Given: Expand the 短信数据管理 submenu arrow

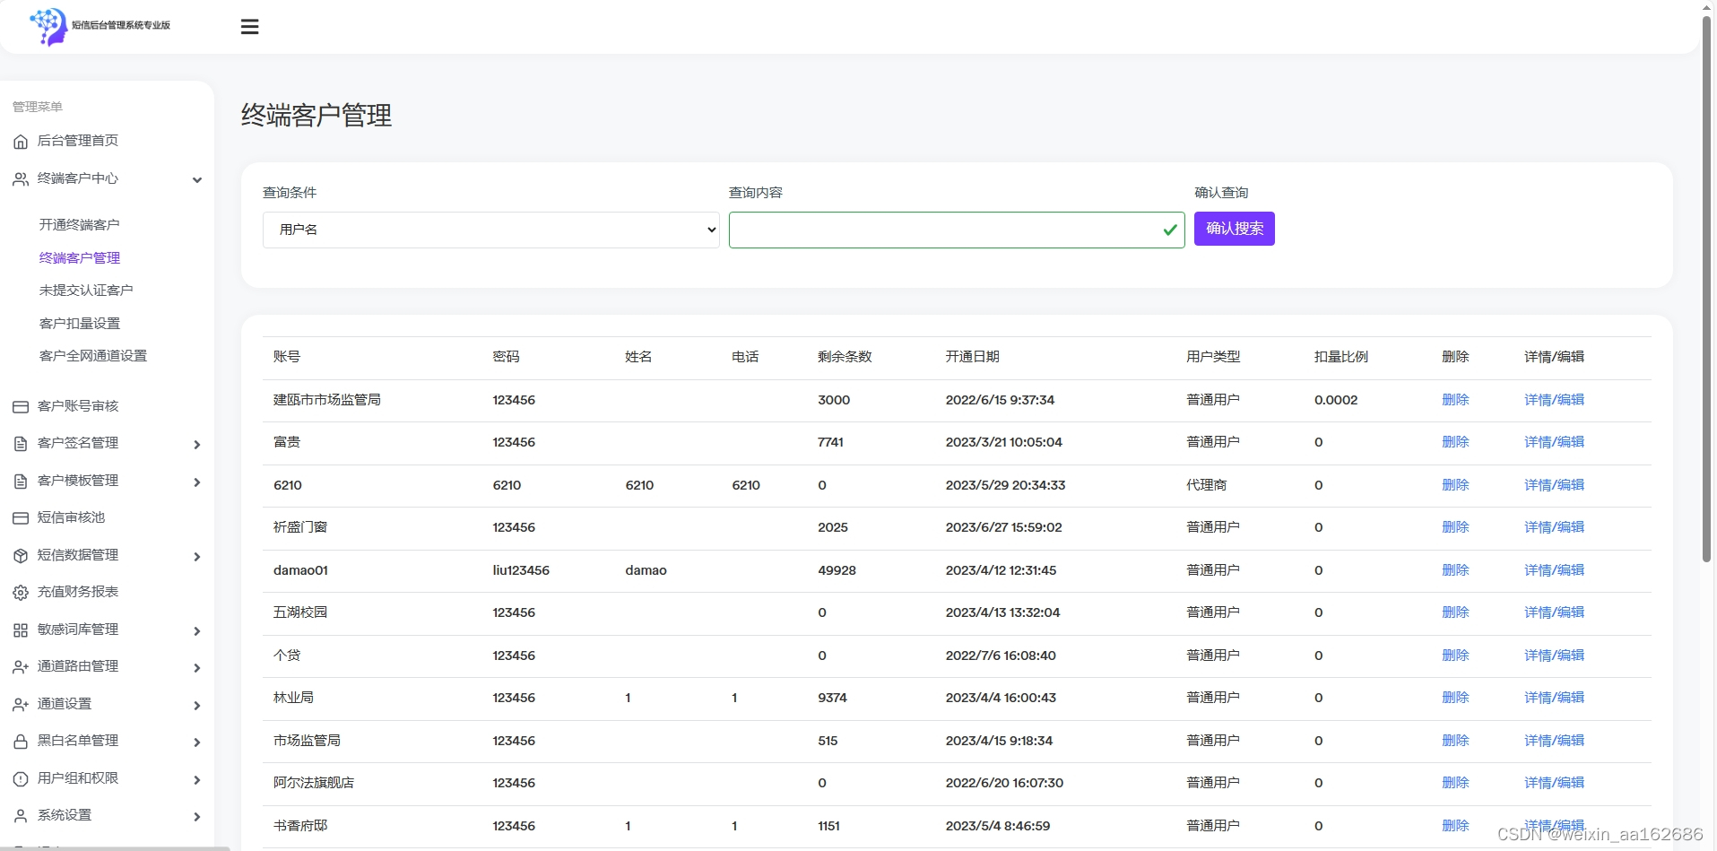Looking at the screenshot, I should point(197,557).
